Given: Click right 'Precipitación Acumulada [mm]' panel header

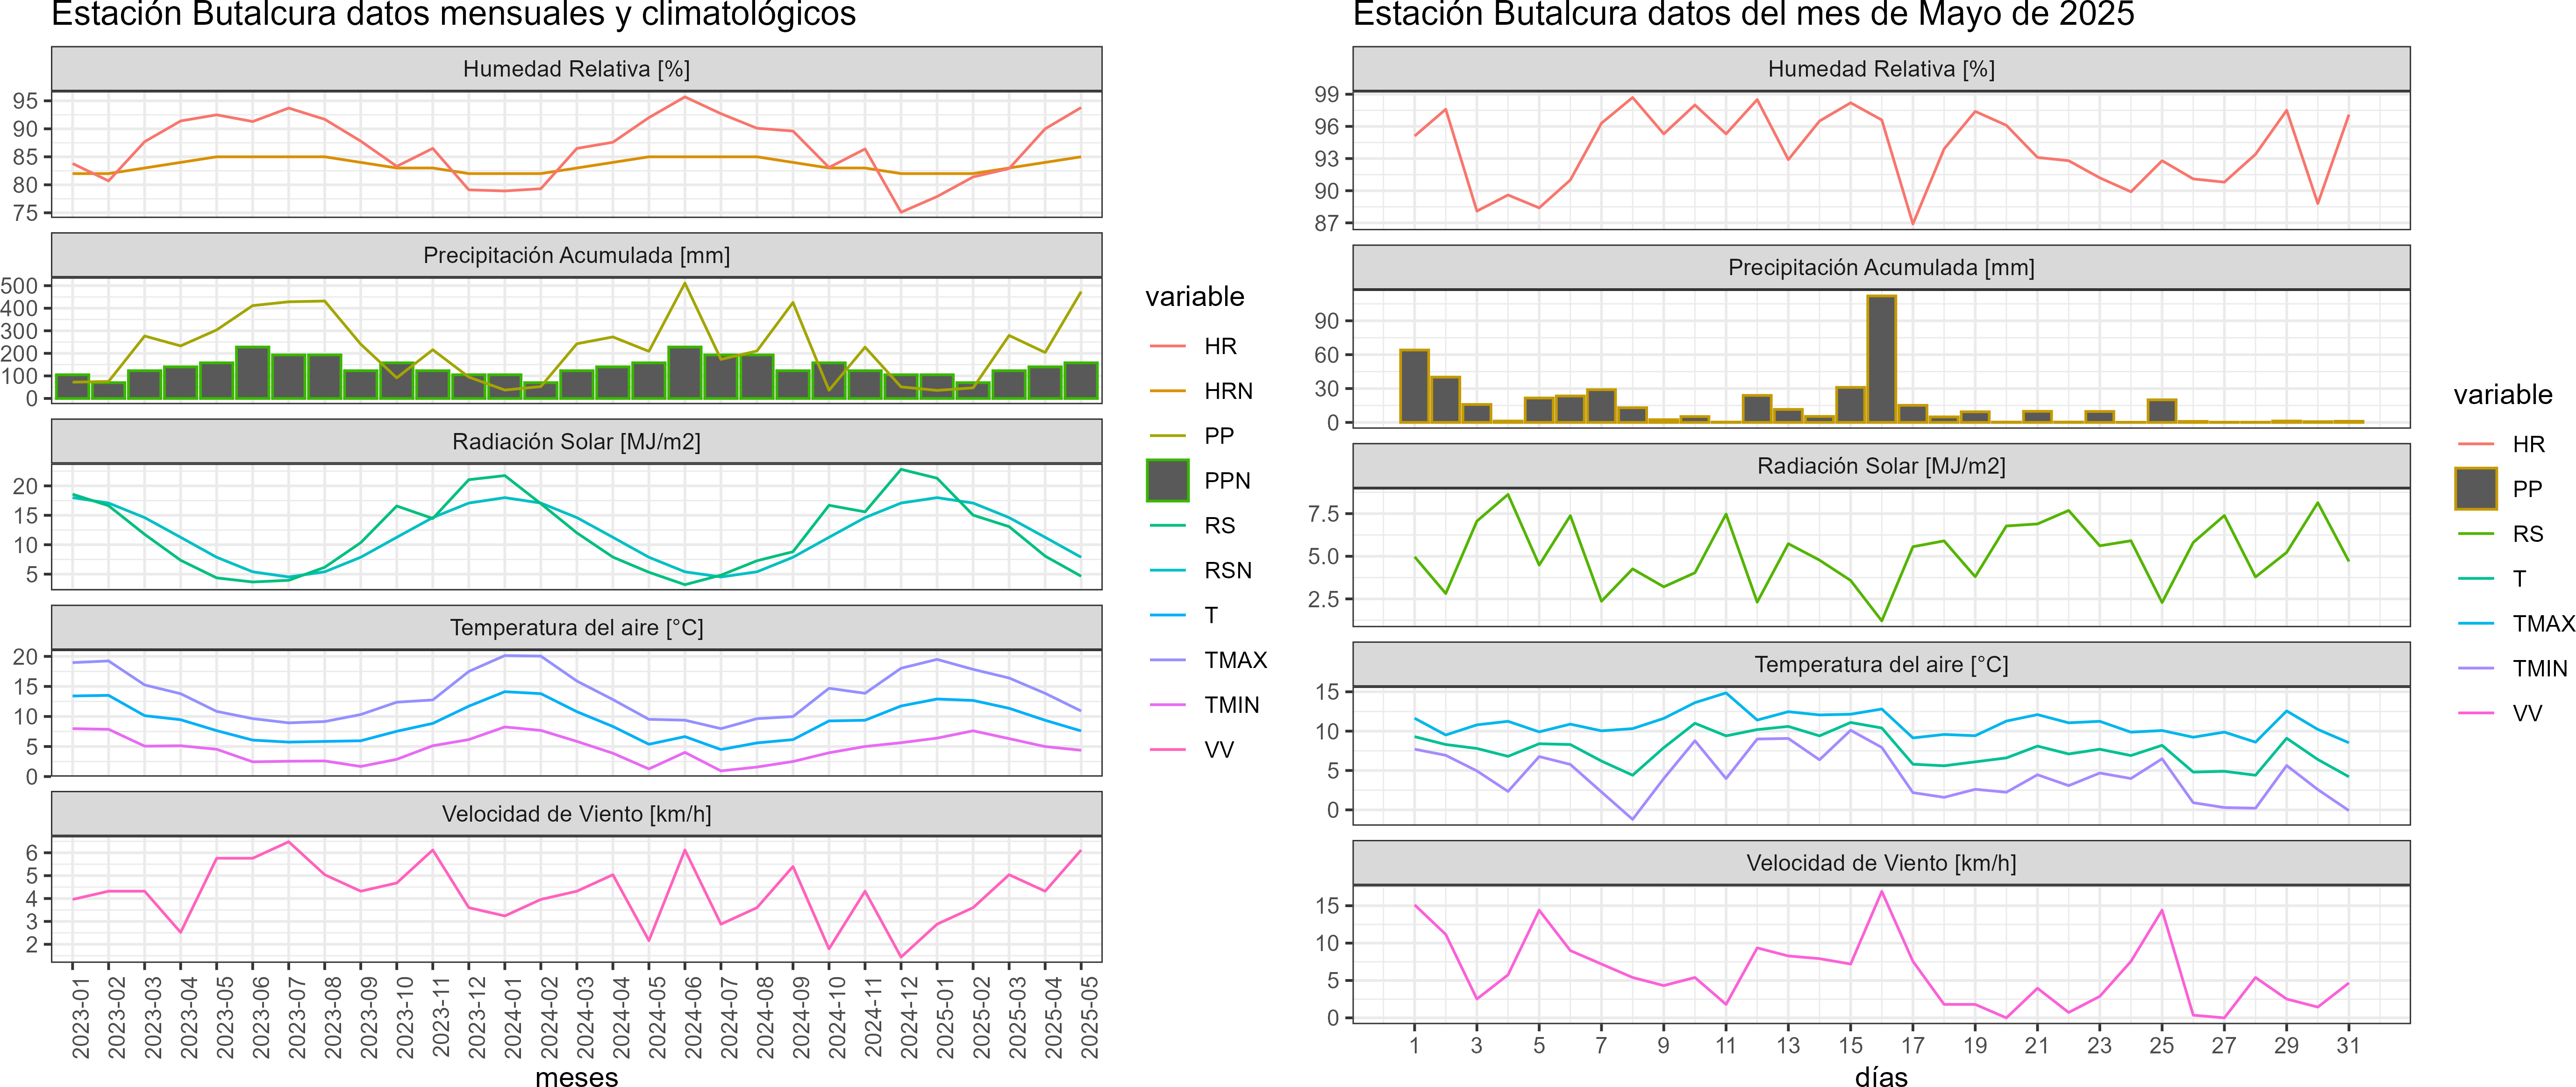Looking at the screenshot, I should click(1881, 267).
